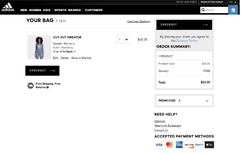Screen dimensions: 241x154
Task: Click the Adidas logo
Action: 8,7
